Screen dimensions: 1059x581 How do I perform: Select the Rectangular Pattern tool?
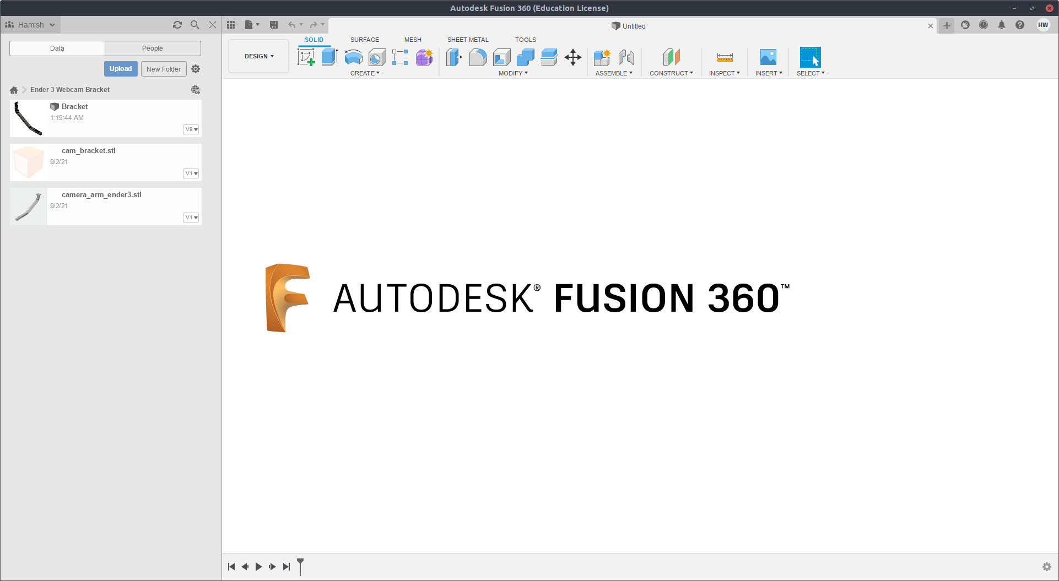[400, 57]
